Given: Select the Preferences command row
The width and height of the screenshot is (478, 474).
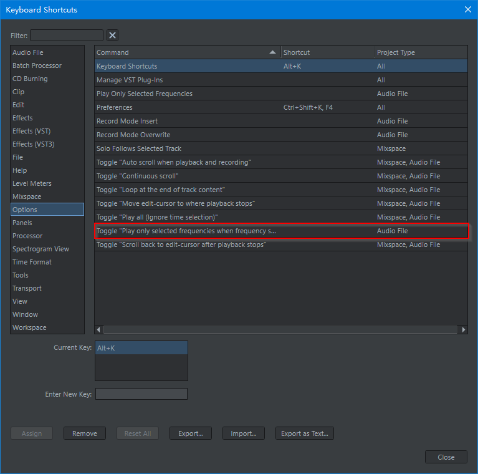Looking at the screenshot, I should click(x=187, y=107).
